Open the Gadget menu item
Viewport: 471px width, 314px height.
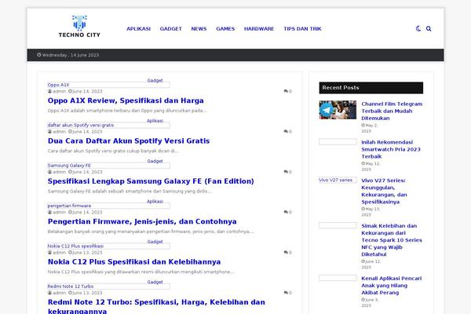[x=170, y=28]
